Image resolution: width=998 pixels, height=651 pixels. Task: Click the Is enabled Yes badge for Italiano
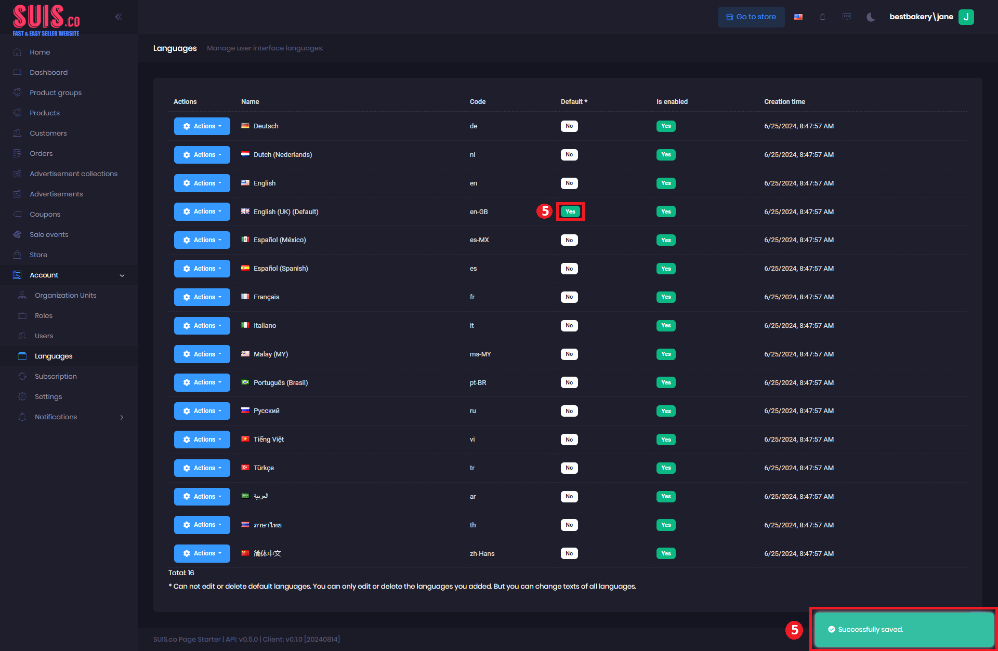point(666,326)
